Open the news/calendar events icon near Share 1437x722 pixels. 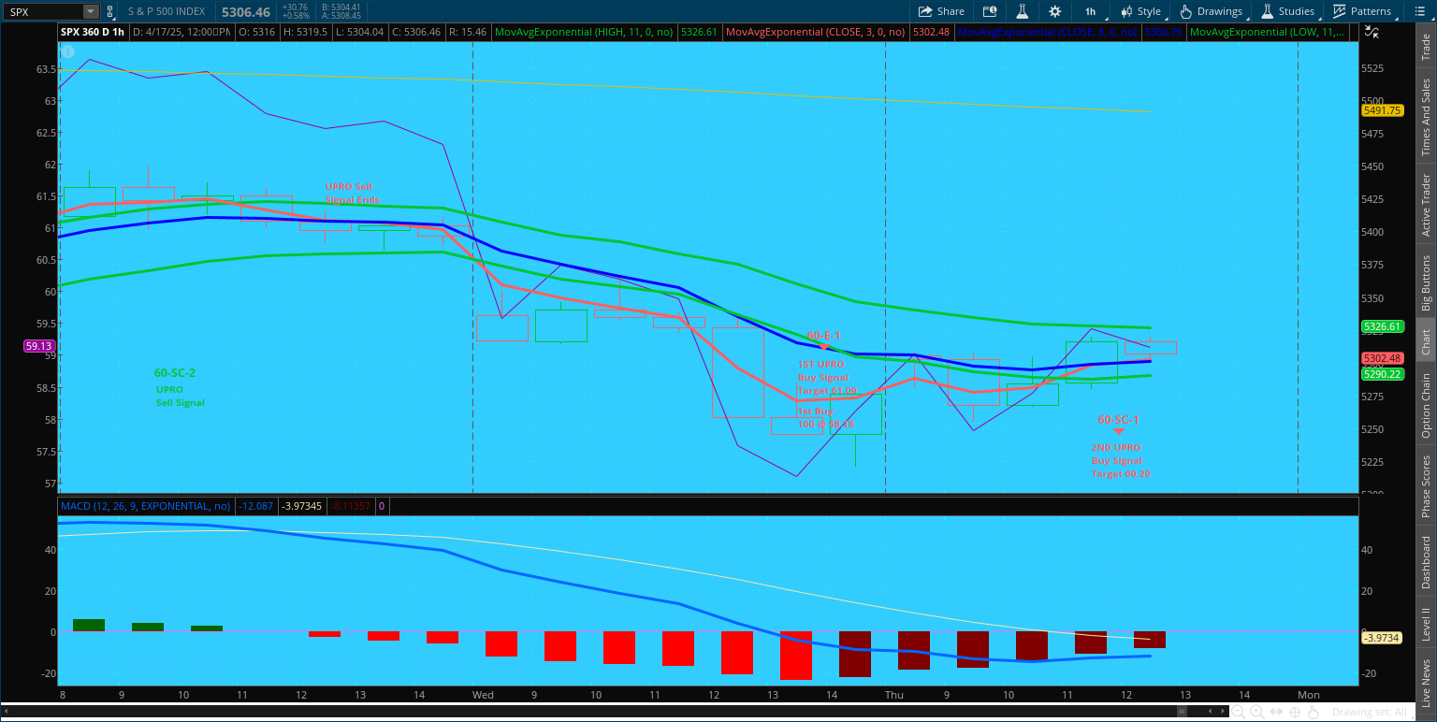click(989, 11)
